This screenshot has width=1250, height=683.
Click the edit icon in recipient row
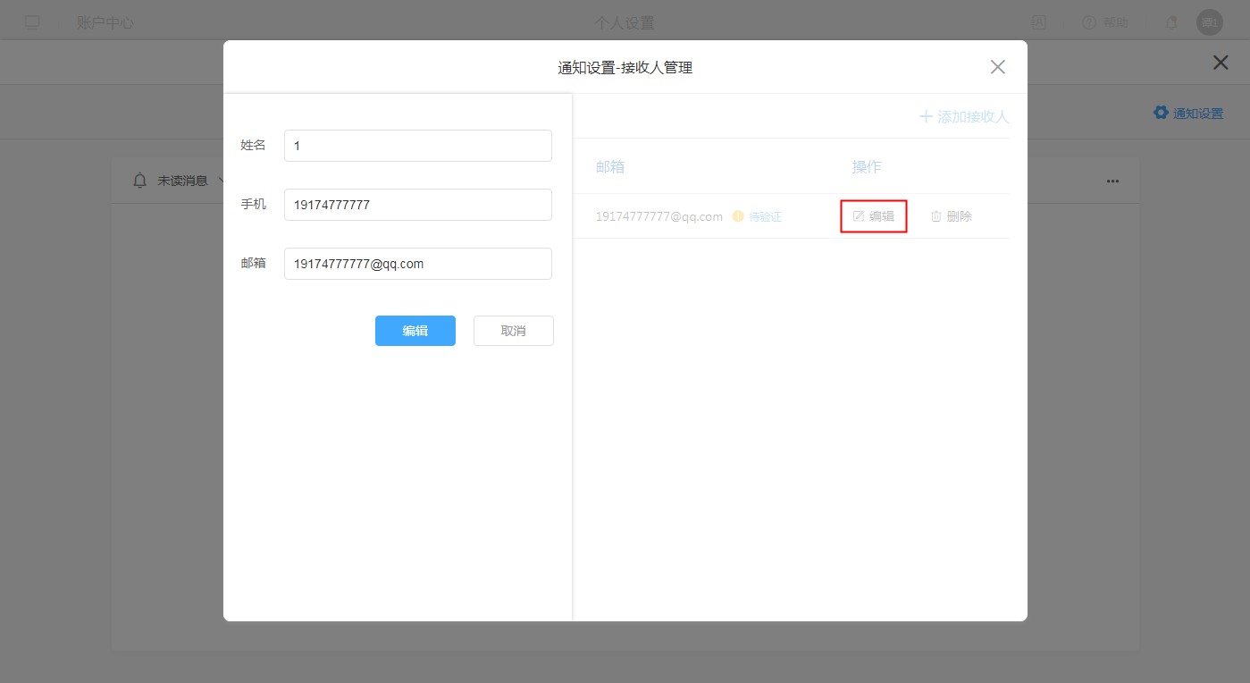[x=859, y=216]
